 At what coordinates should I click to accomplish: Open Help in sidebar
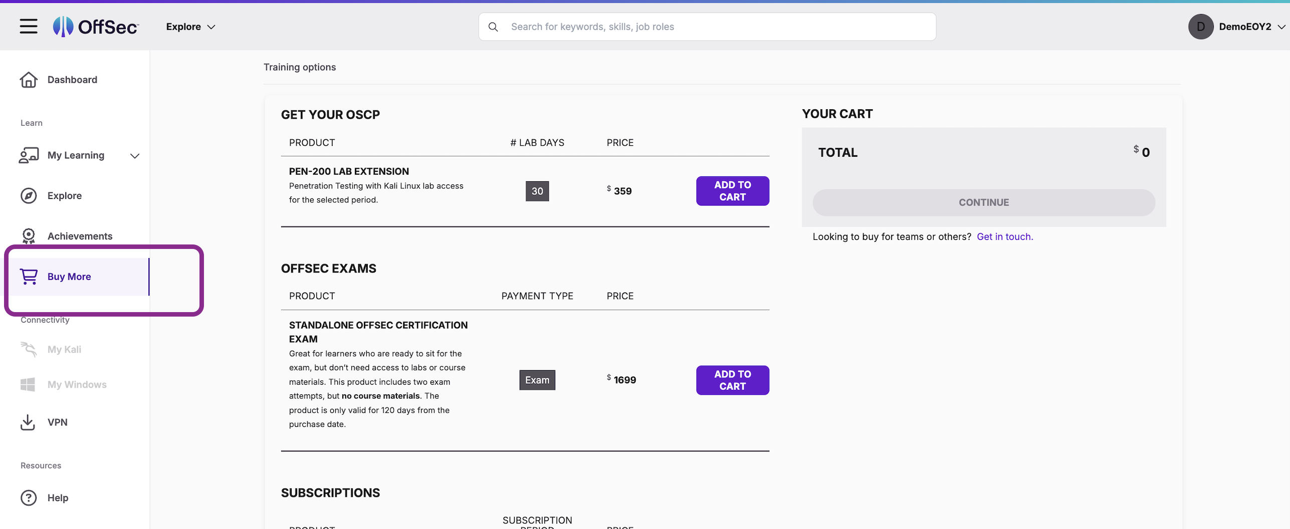(58, 498)
